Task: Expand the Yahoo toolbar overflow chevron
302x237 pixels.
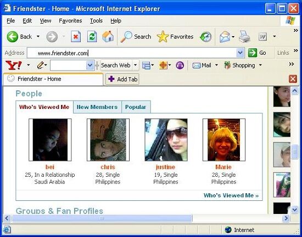Action: pos(292,64)
